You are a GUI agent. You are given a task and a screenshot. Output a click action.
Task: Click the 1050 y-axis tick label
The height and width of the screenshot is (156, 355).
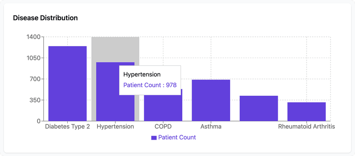(x=34, y=58)
